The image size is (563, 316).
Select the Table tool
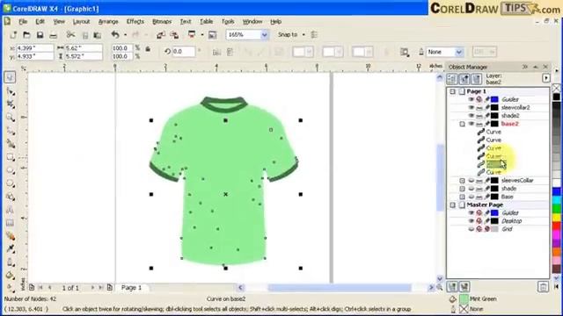pos(10,223)
